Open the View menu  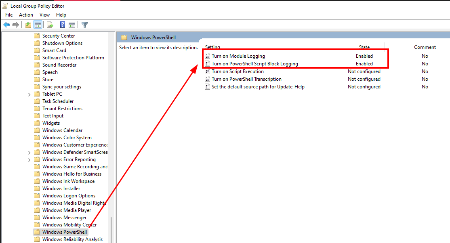(x=44, y=15)
